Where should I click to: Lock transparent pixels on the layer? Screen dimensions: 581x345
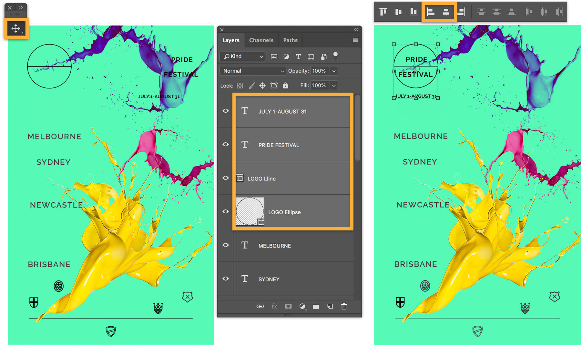click(240, 85)
